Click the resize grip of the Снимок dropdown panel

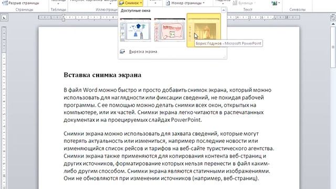pyautogui.click(x=224, y=57)
